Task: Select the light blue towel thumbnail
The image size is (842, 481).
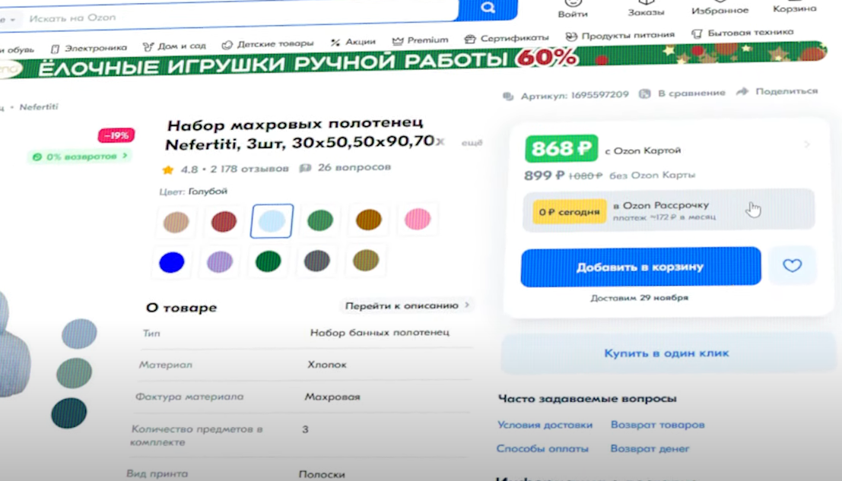Action: (79, 333)
